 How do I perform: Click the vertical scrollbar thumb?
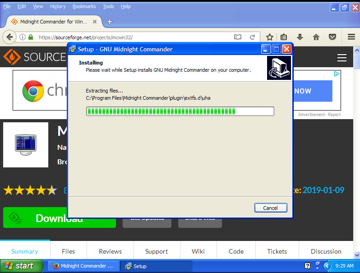(x=357, y=61)
